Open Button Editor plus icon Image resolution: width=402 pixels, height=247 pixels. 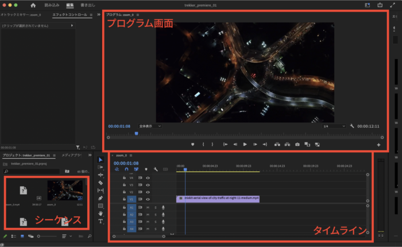click(378, 145)
